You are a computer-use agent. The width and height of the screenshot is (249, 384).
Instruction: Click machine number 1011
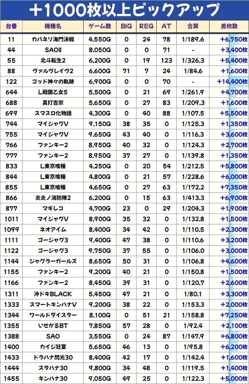[11, 219]
